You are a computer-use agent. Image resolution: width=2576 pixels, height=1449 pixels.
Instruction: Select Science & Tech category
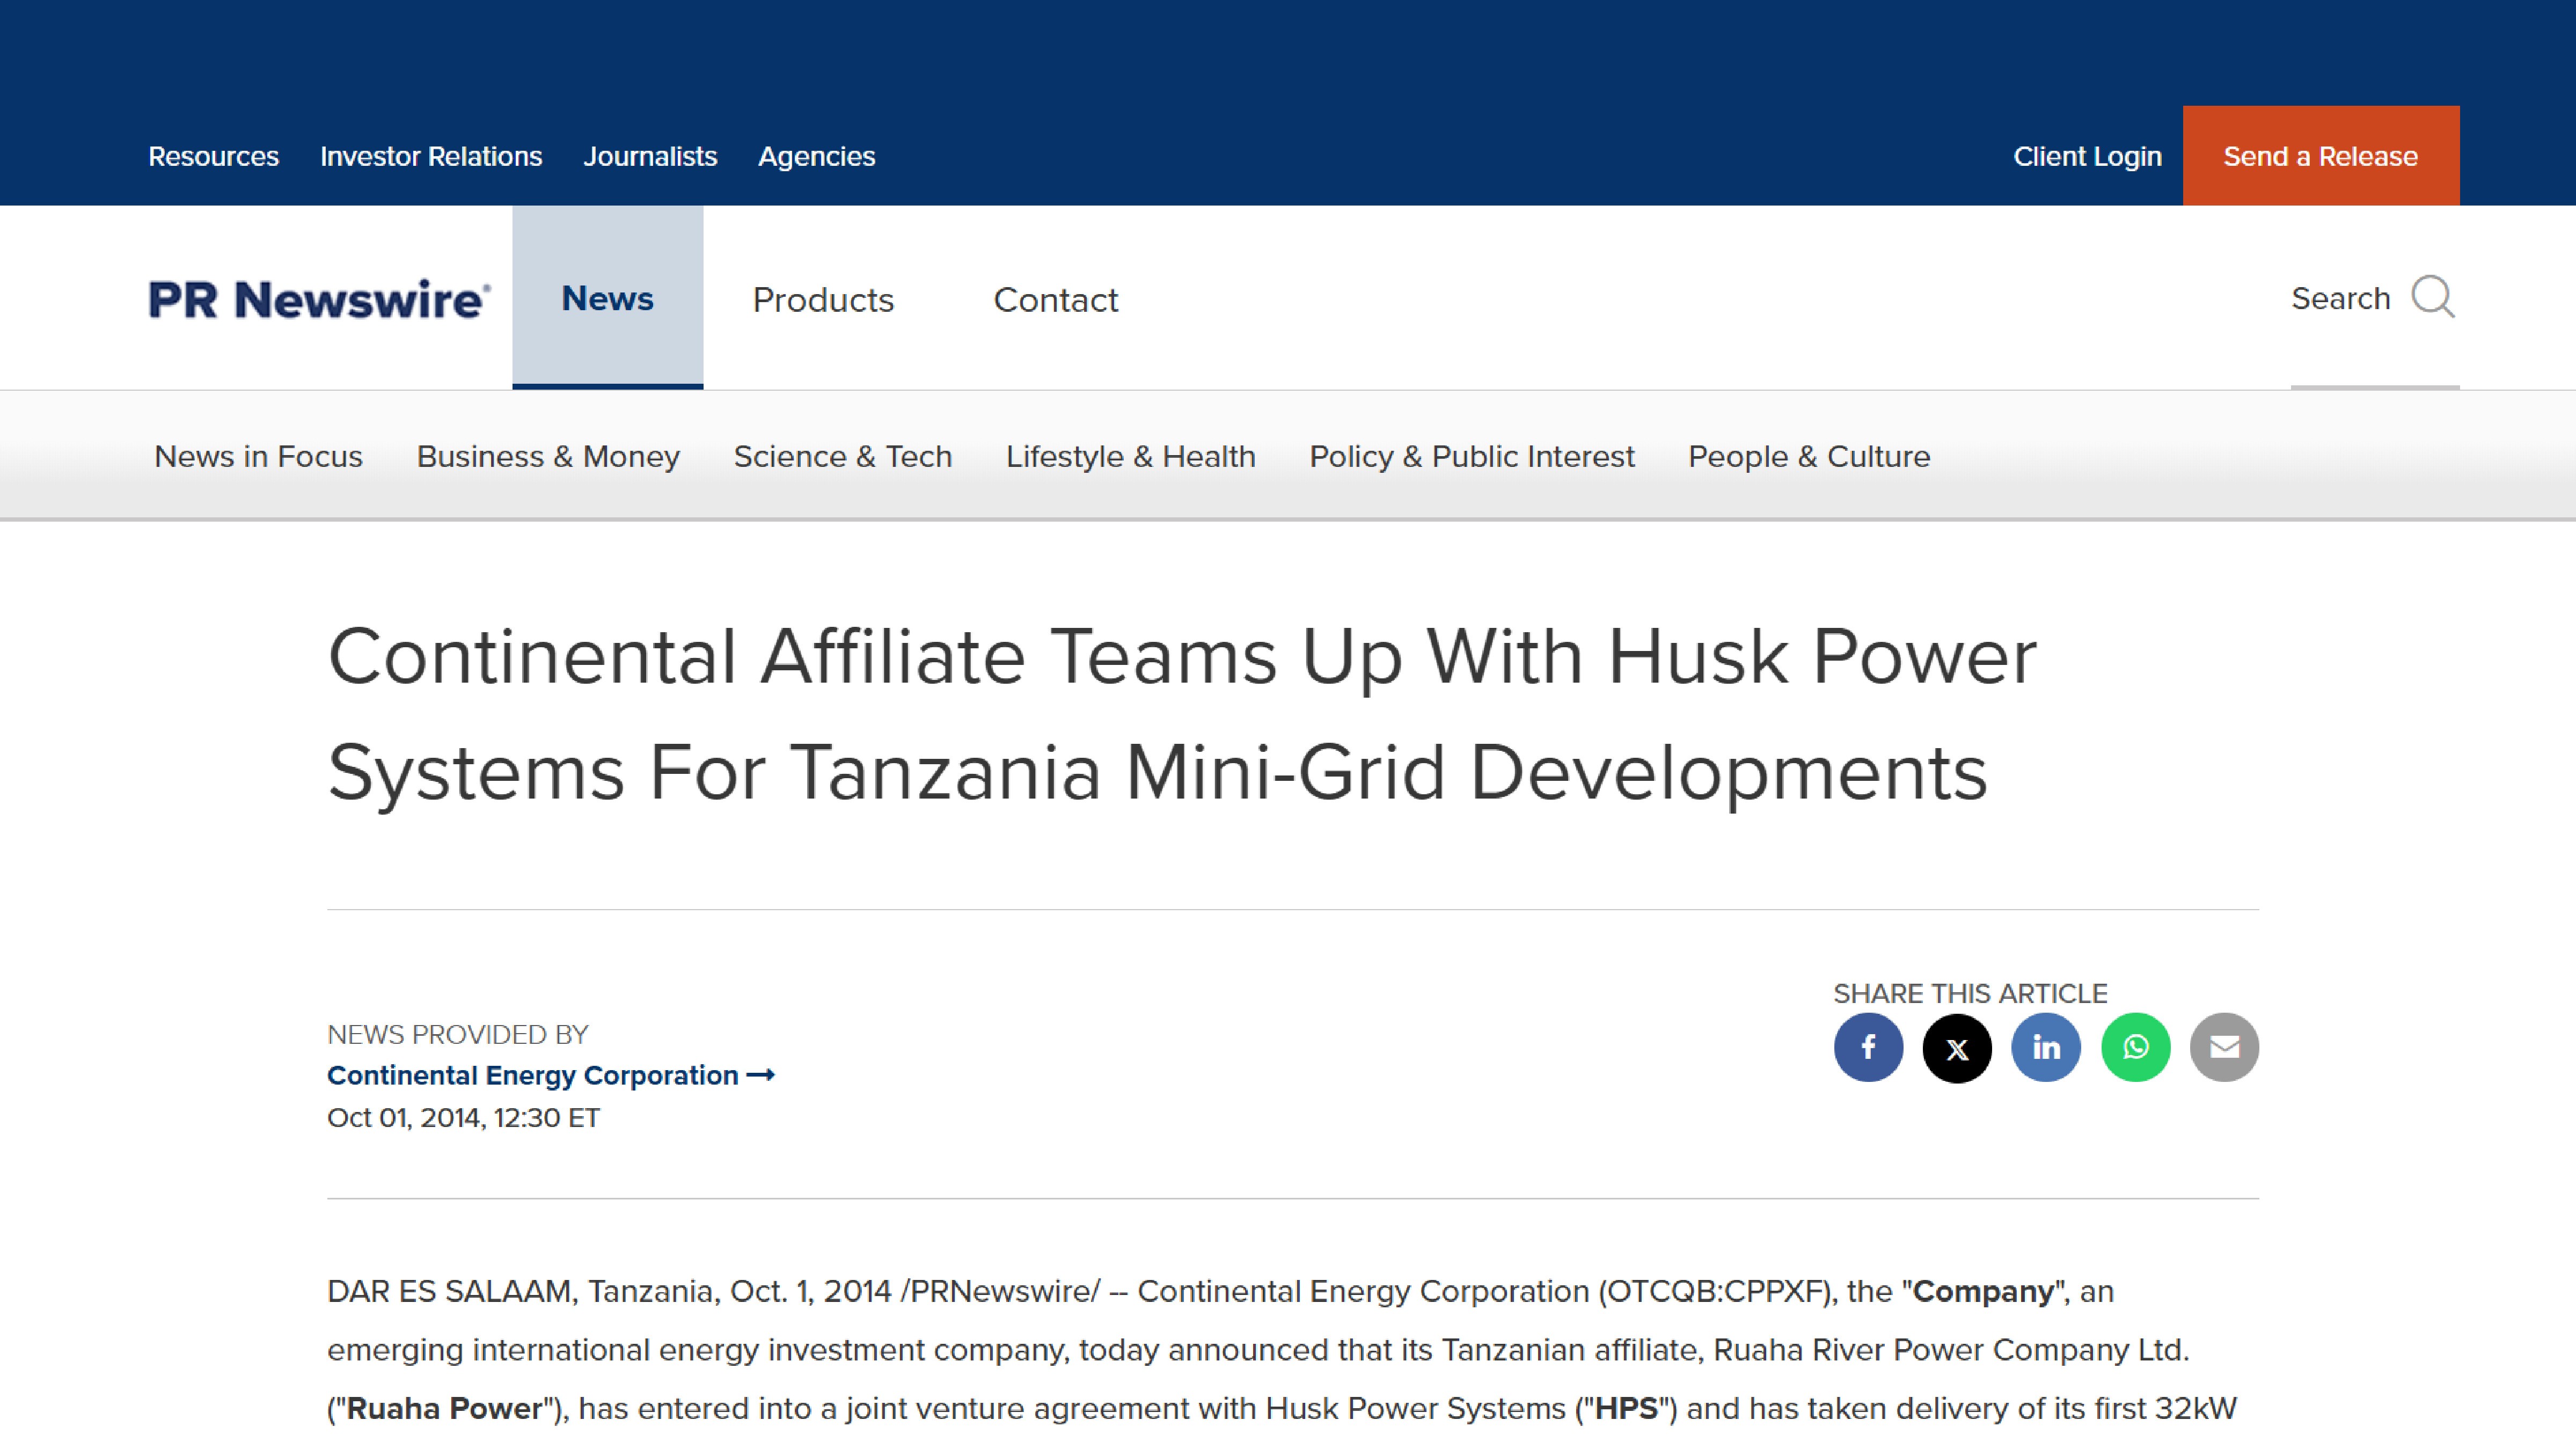[842, 456]
